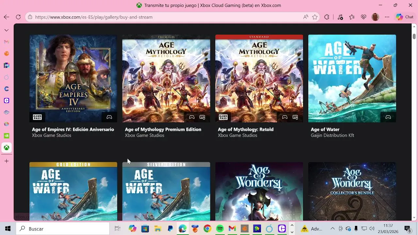Click keyboard-mouse icon on Age of Mythology: Retold

[x=295, y=117]
